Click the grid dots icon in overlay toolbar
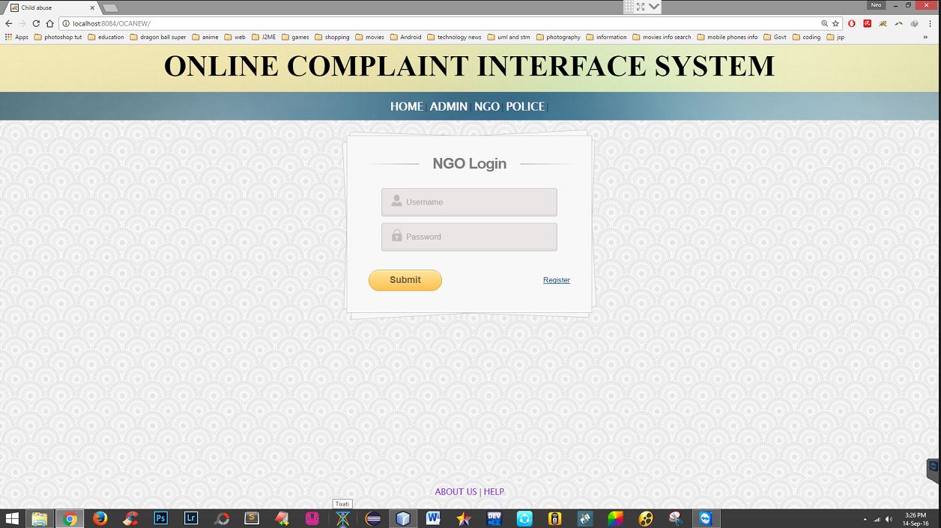This screenshot has height=528, width=941. coord(629,6)
